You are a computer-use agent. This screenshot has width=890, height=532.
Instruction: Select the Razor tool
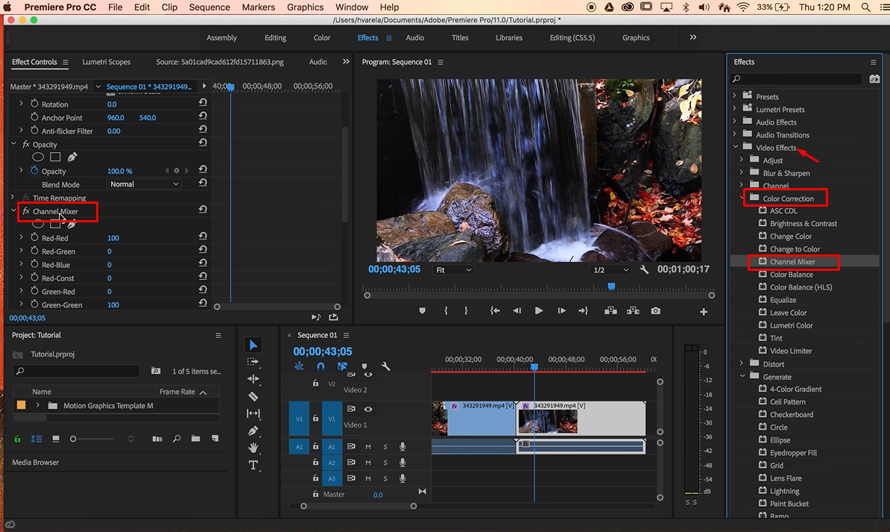coord(253,396)
